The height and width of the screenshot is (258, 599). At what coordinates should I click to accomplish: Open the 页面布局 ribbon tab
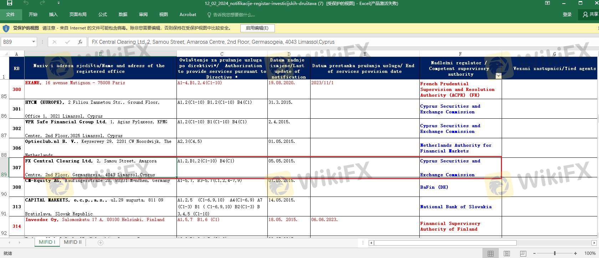tap(78, 15)
